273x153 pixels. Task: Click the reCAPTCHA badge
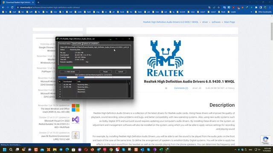point(265,140)
